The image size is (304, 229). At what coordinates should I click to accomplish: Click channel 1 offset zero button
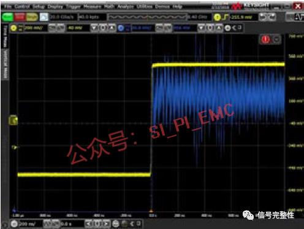pos(103,28)
